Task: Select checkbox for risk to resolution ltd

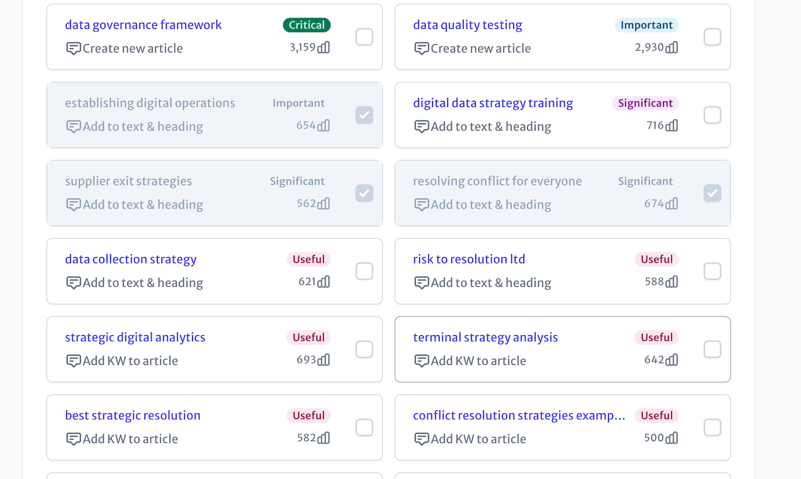Action: pos(712,272)
